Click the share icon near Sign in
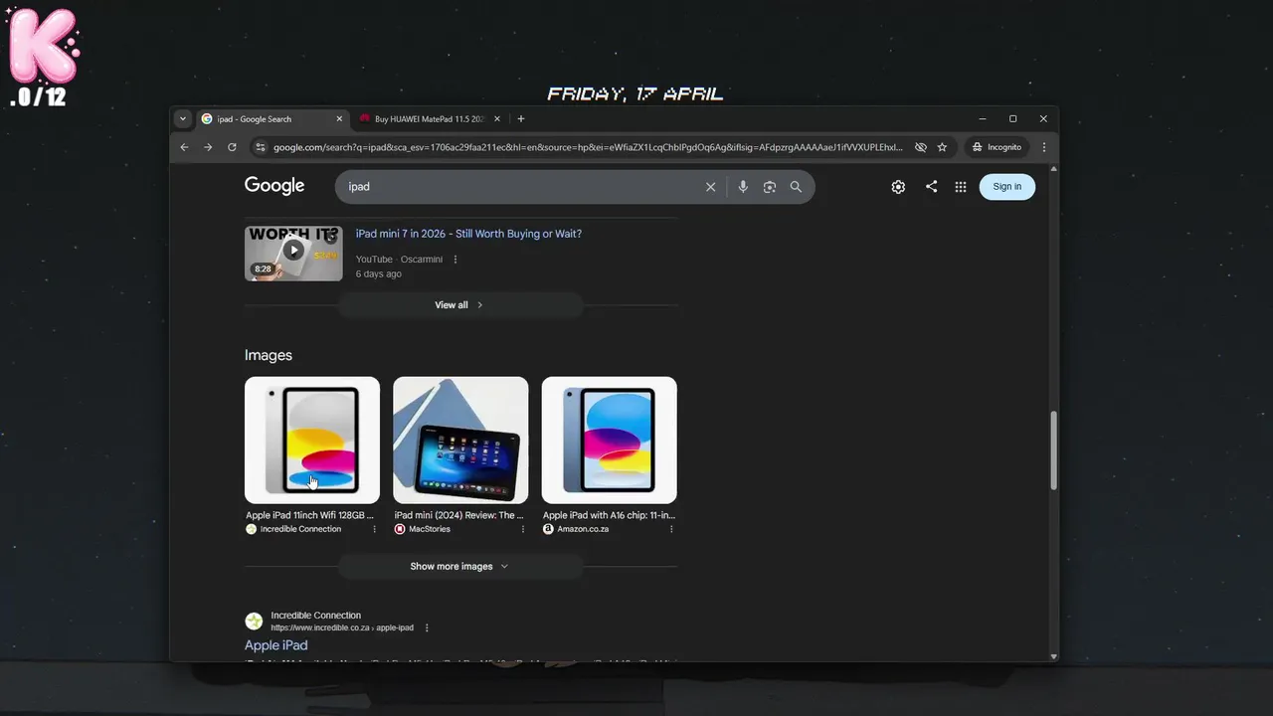The width and height of the screenshot is (1273, 716). [x=931, y=187]
